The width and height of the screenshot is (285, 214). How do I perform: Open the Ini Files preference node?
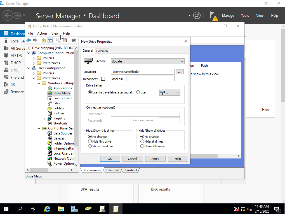(59, 113)
